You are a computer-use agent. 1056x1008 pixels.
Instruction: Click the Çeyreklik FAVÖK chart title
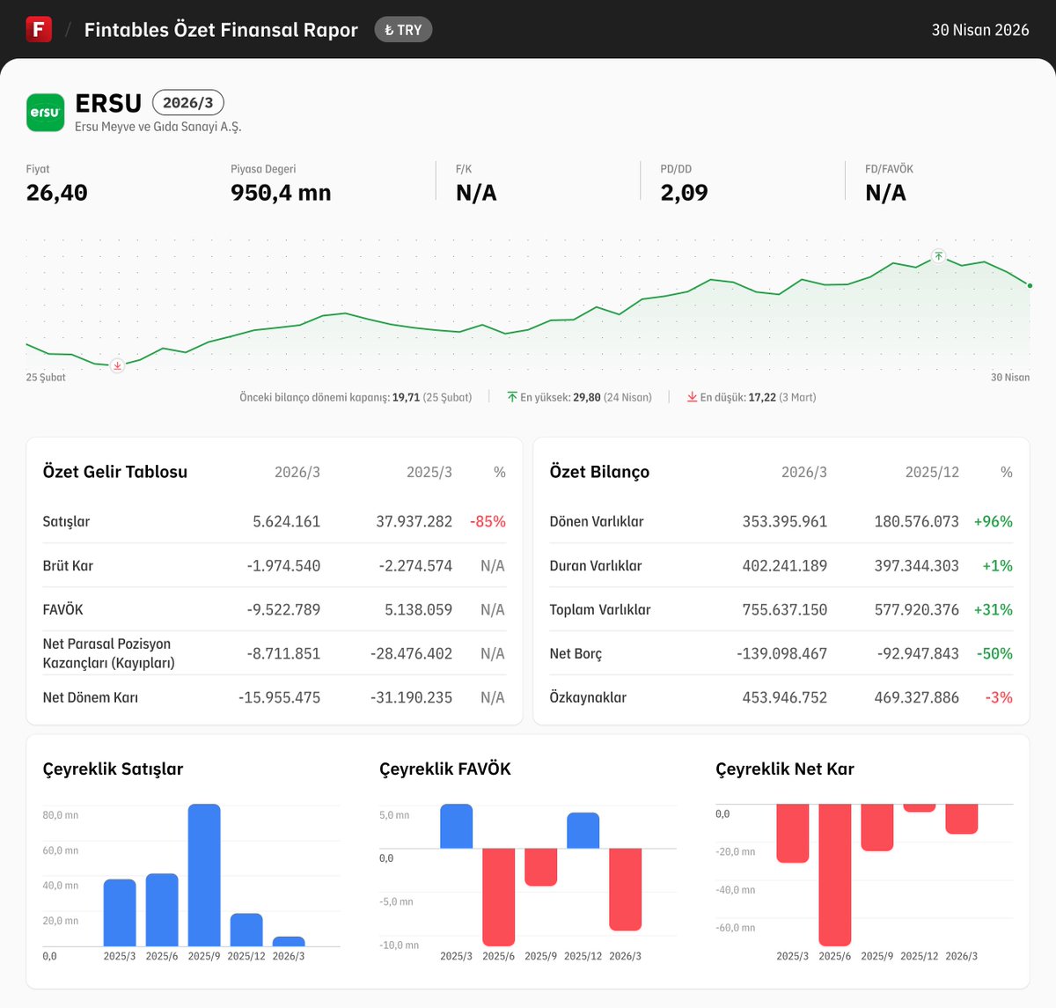click(x=445, y=769)
